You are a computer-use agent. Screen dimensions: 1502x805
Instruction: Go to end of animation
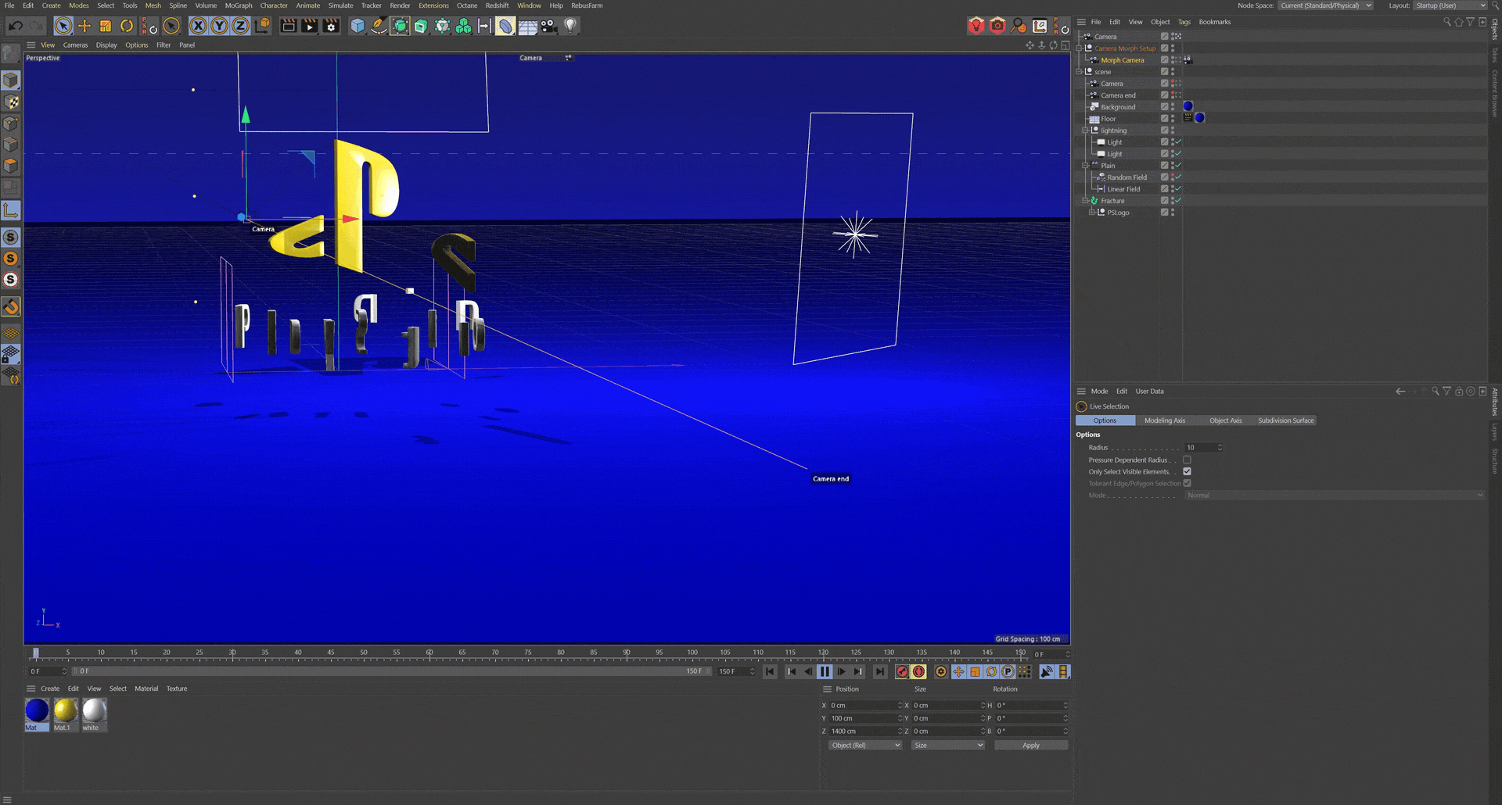(x=880, y=671)
